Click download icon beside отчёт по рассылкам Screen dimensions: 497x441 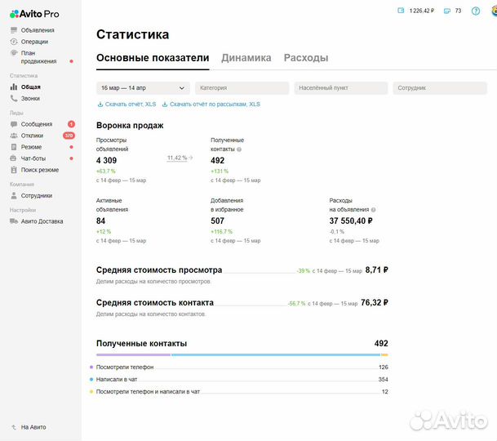165,105
